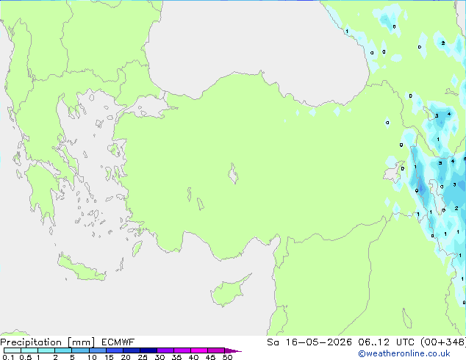This screenshot has height=360, width=466.
Task: Select the 0.5 to 1 mm legend swatch
Action: [x=29, y=350]
